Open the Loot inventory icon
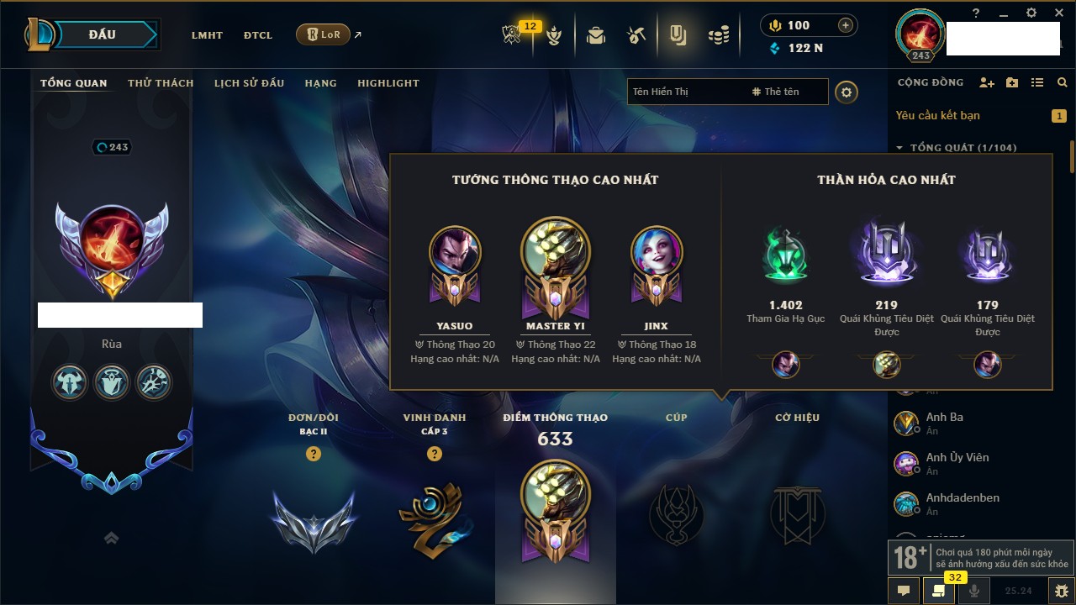Screen dimensions: 1076x605 tap(677, 35)
